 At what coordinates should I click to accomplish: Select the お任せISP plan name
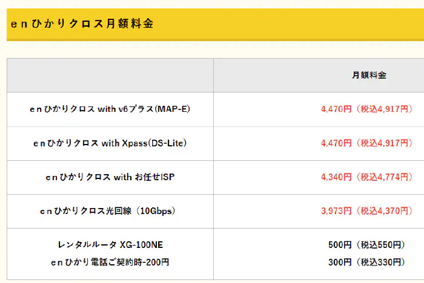click(x=110, y=177)
